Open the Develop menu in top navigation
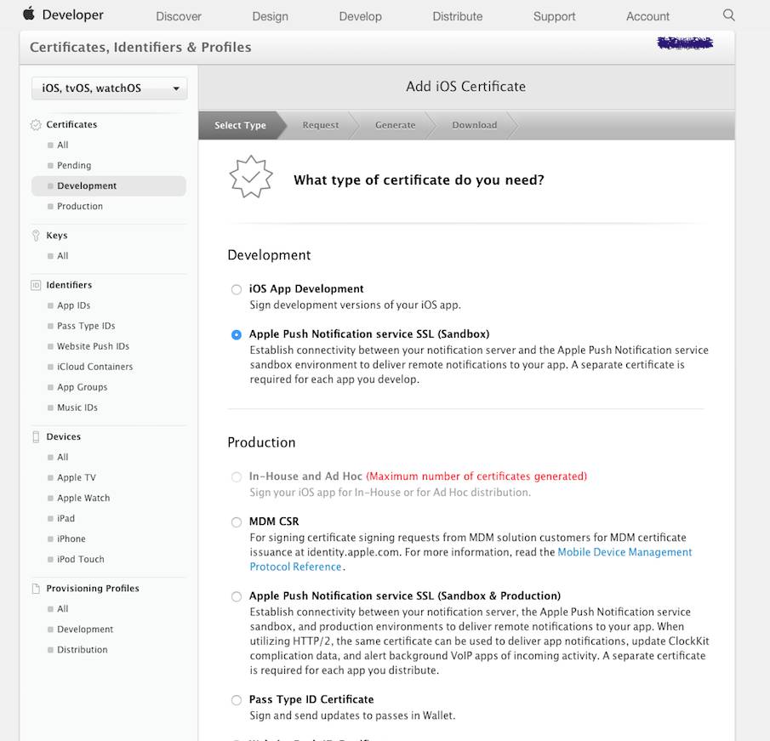770x741 pixels. pyautogui.click(x=360, y=16)
